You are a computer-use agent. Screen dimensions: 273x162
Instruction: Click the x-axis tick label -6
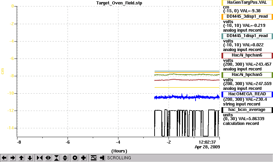click(68, 142)
